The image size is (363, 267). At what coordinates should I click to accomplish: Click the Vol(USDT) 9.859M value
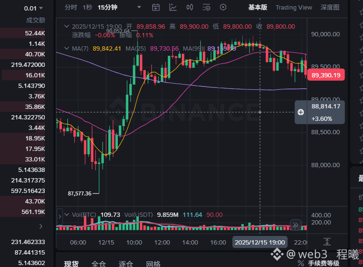coord(167,214)
